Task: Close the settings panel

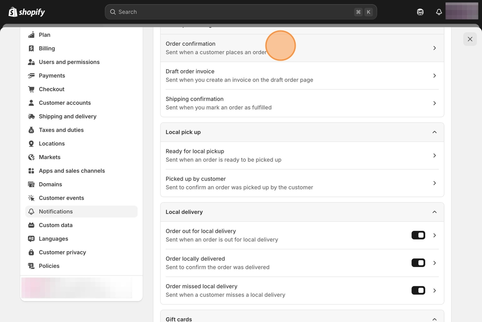Action: pos(470,39)
